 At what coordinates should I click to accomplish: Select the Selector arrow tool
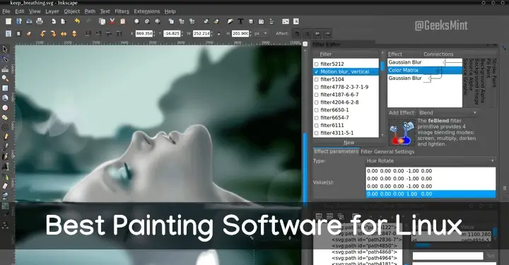pos(5,49)
